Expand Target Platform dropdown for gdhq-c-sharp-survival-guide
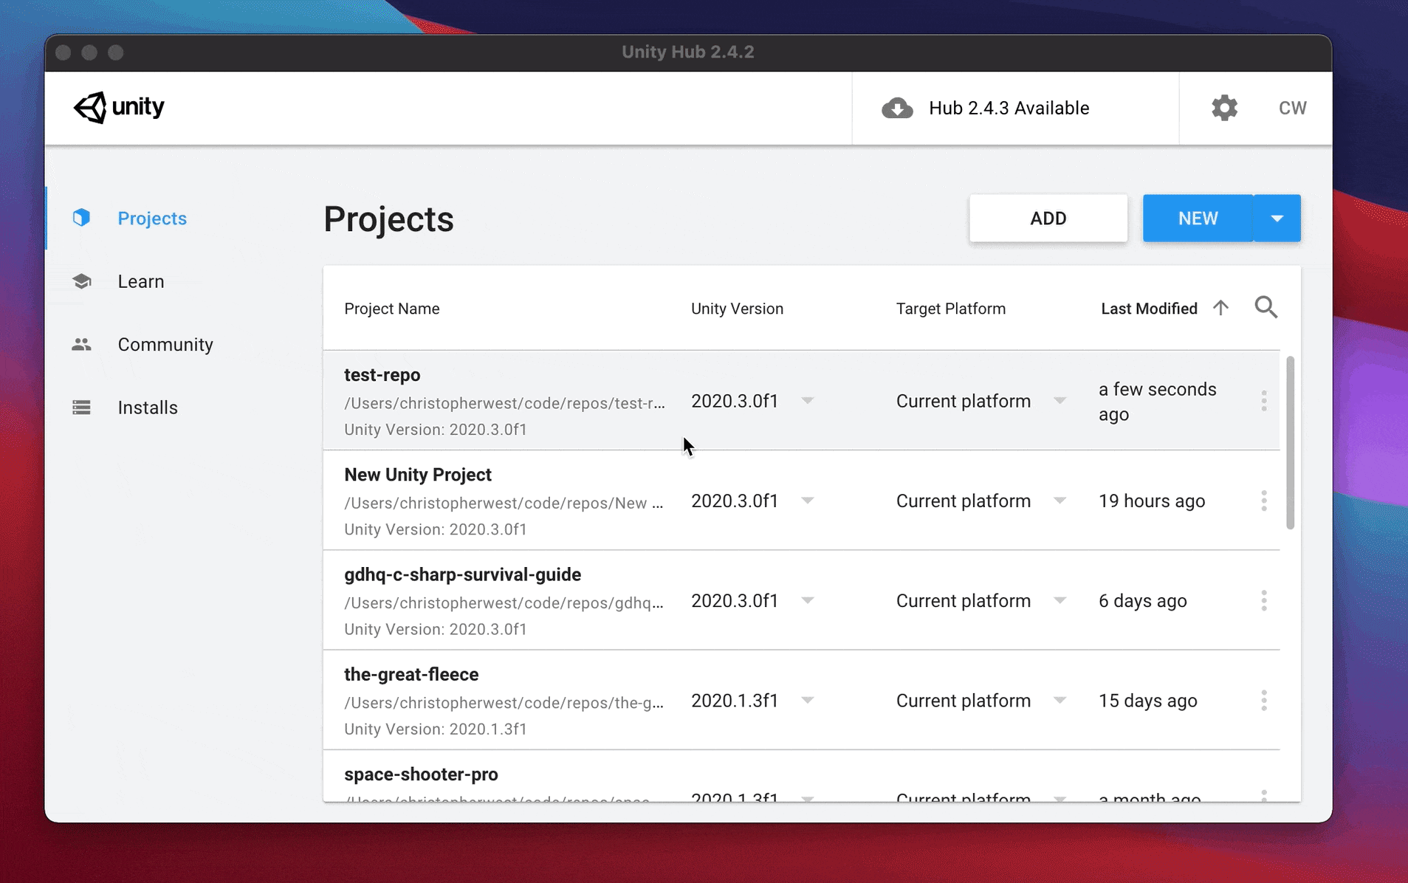Viewport: 1408px width, 883px height. point(1060,600)
